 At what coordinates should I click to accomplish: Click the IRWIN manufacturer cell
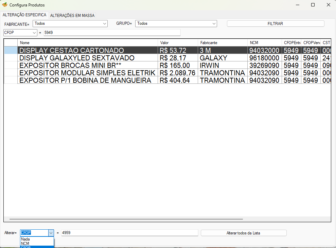click(223, 65)
